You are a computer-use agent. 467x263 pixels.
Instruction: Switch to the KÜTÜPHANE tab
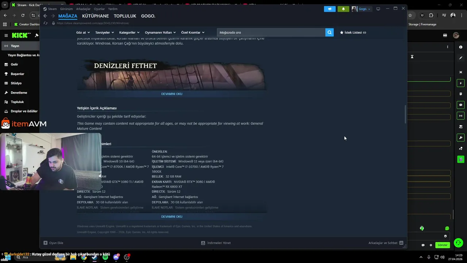coord(95,16)
